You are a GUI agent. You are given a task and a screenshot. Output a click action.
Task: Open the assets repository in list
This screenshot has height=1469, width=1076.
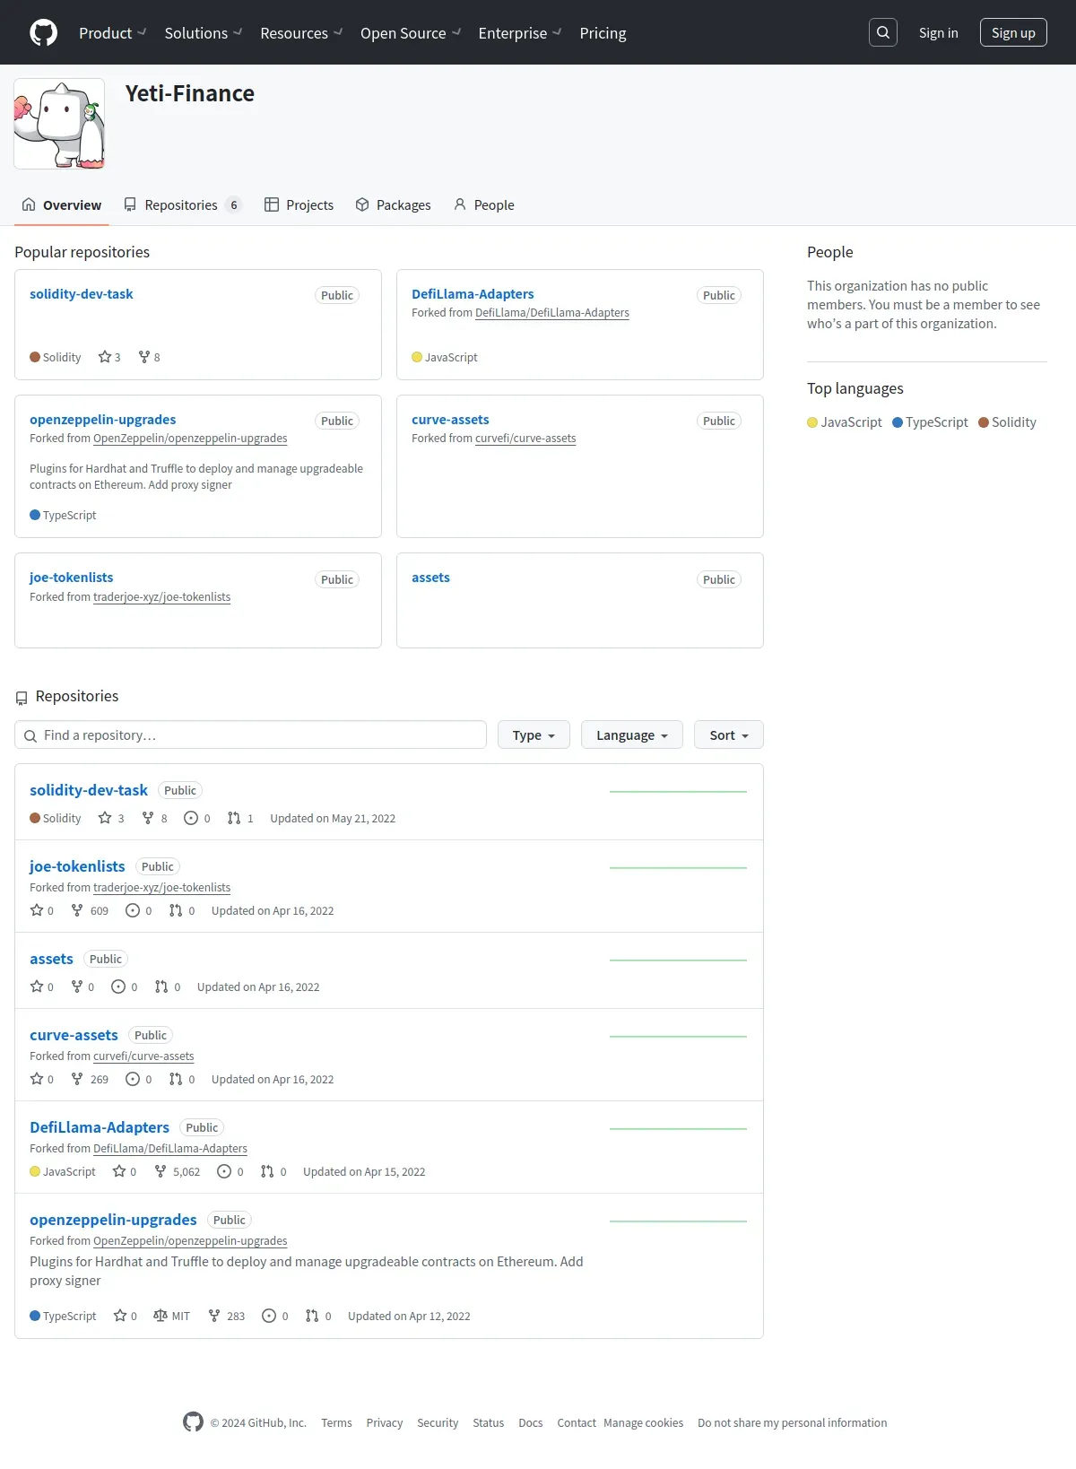[x=51, y=959]
